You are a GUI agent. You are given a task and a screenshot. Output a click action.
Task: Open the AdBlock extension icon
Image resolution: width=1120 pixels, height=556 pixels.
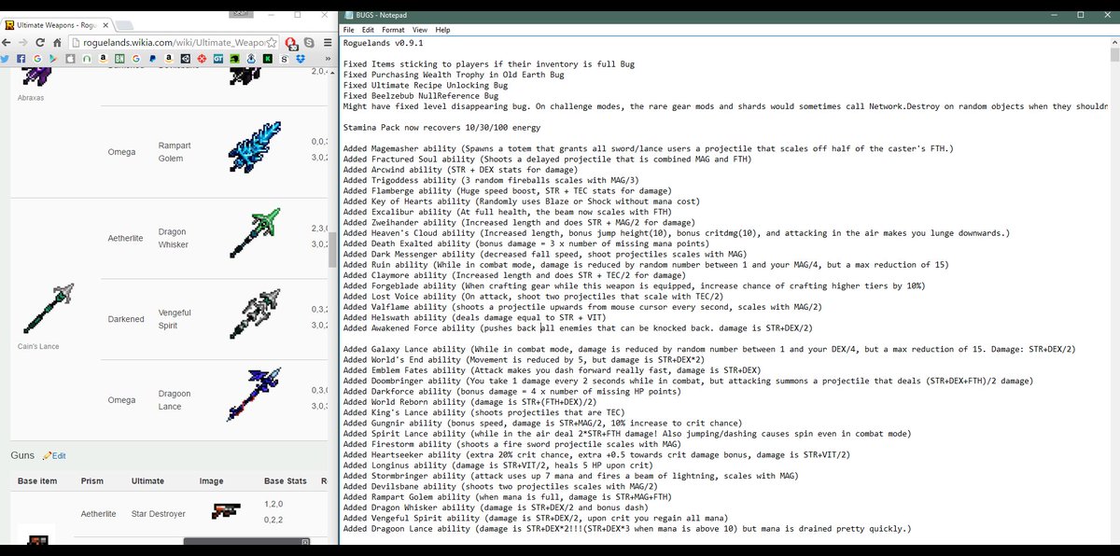290,43
